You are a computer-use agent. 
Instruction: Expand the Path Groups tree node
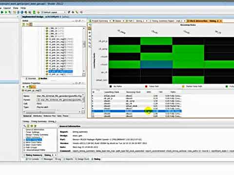[x=24, y=147]
